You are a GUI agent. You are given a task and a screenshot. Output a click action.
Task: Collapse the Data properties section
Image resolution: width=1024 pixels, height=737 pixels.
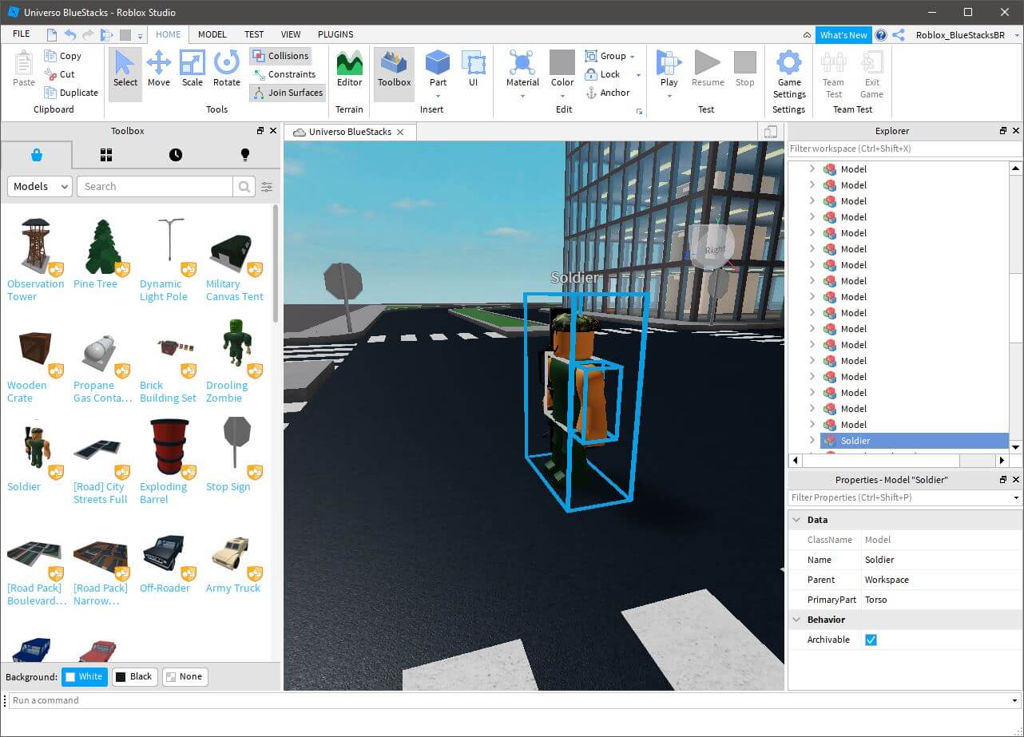(796, 520)
